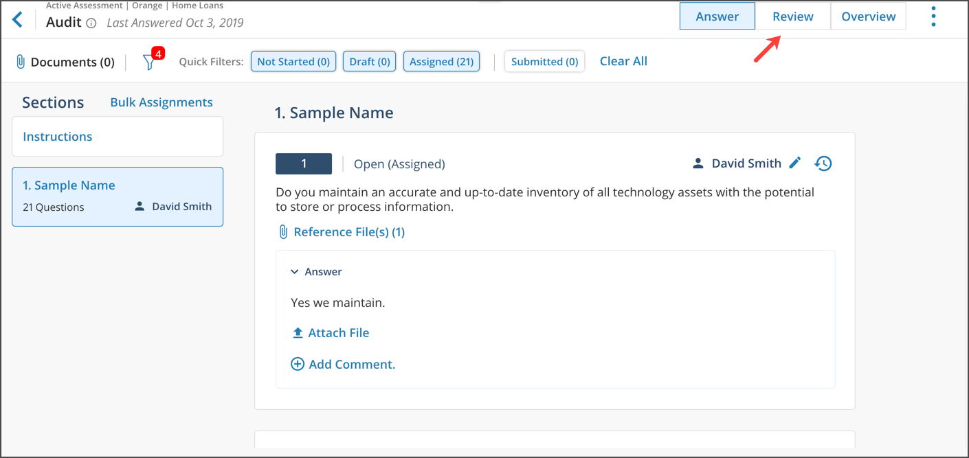This screenshot has width=969, height=458.
Task: Switch to the Overview tab
Action: point(869,16)
